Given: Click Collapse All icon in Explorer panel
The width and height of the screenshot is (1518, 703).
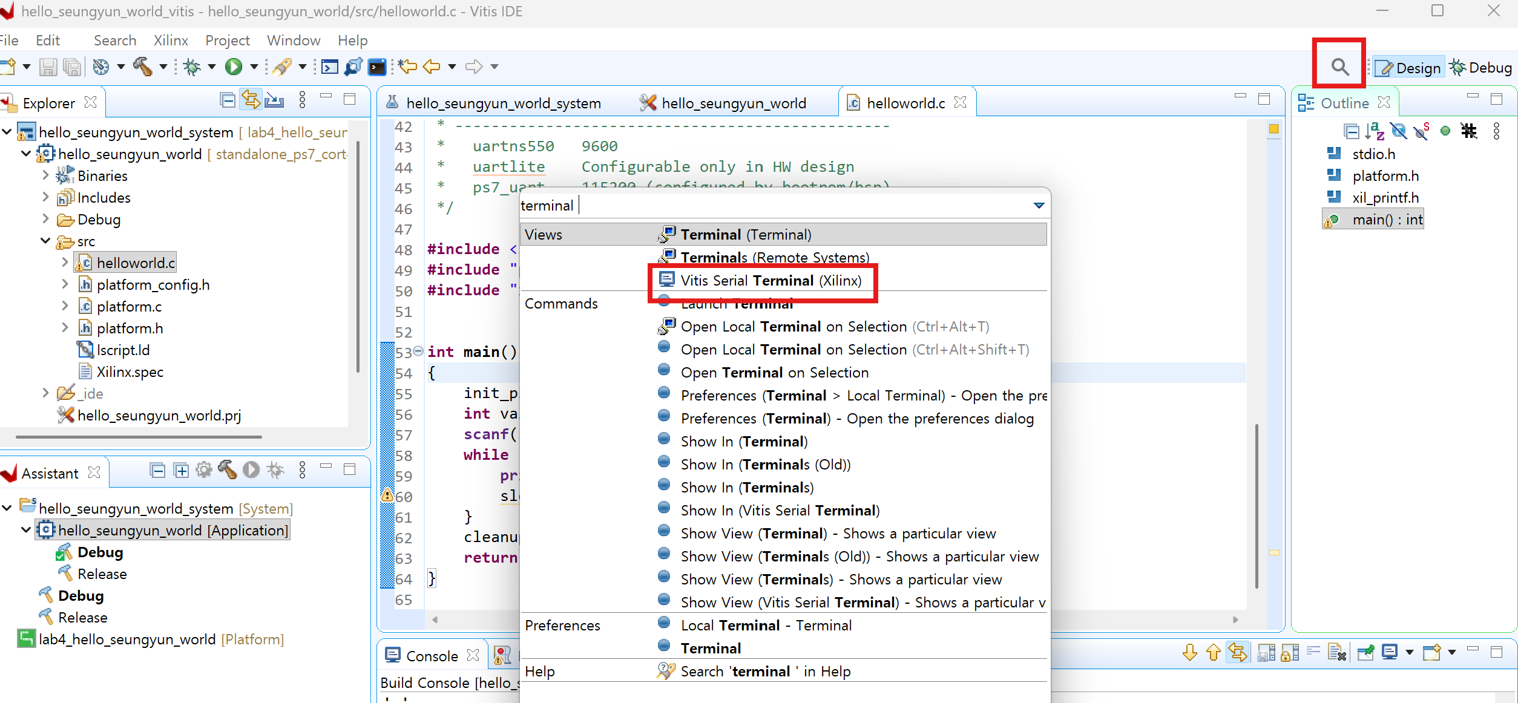Looking at the screenshot, I should 228,100.
